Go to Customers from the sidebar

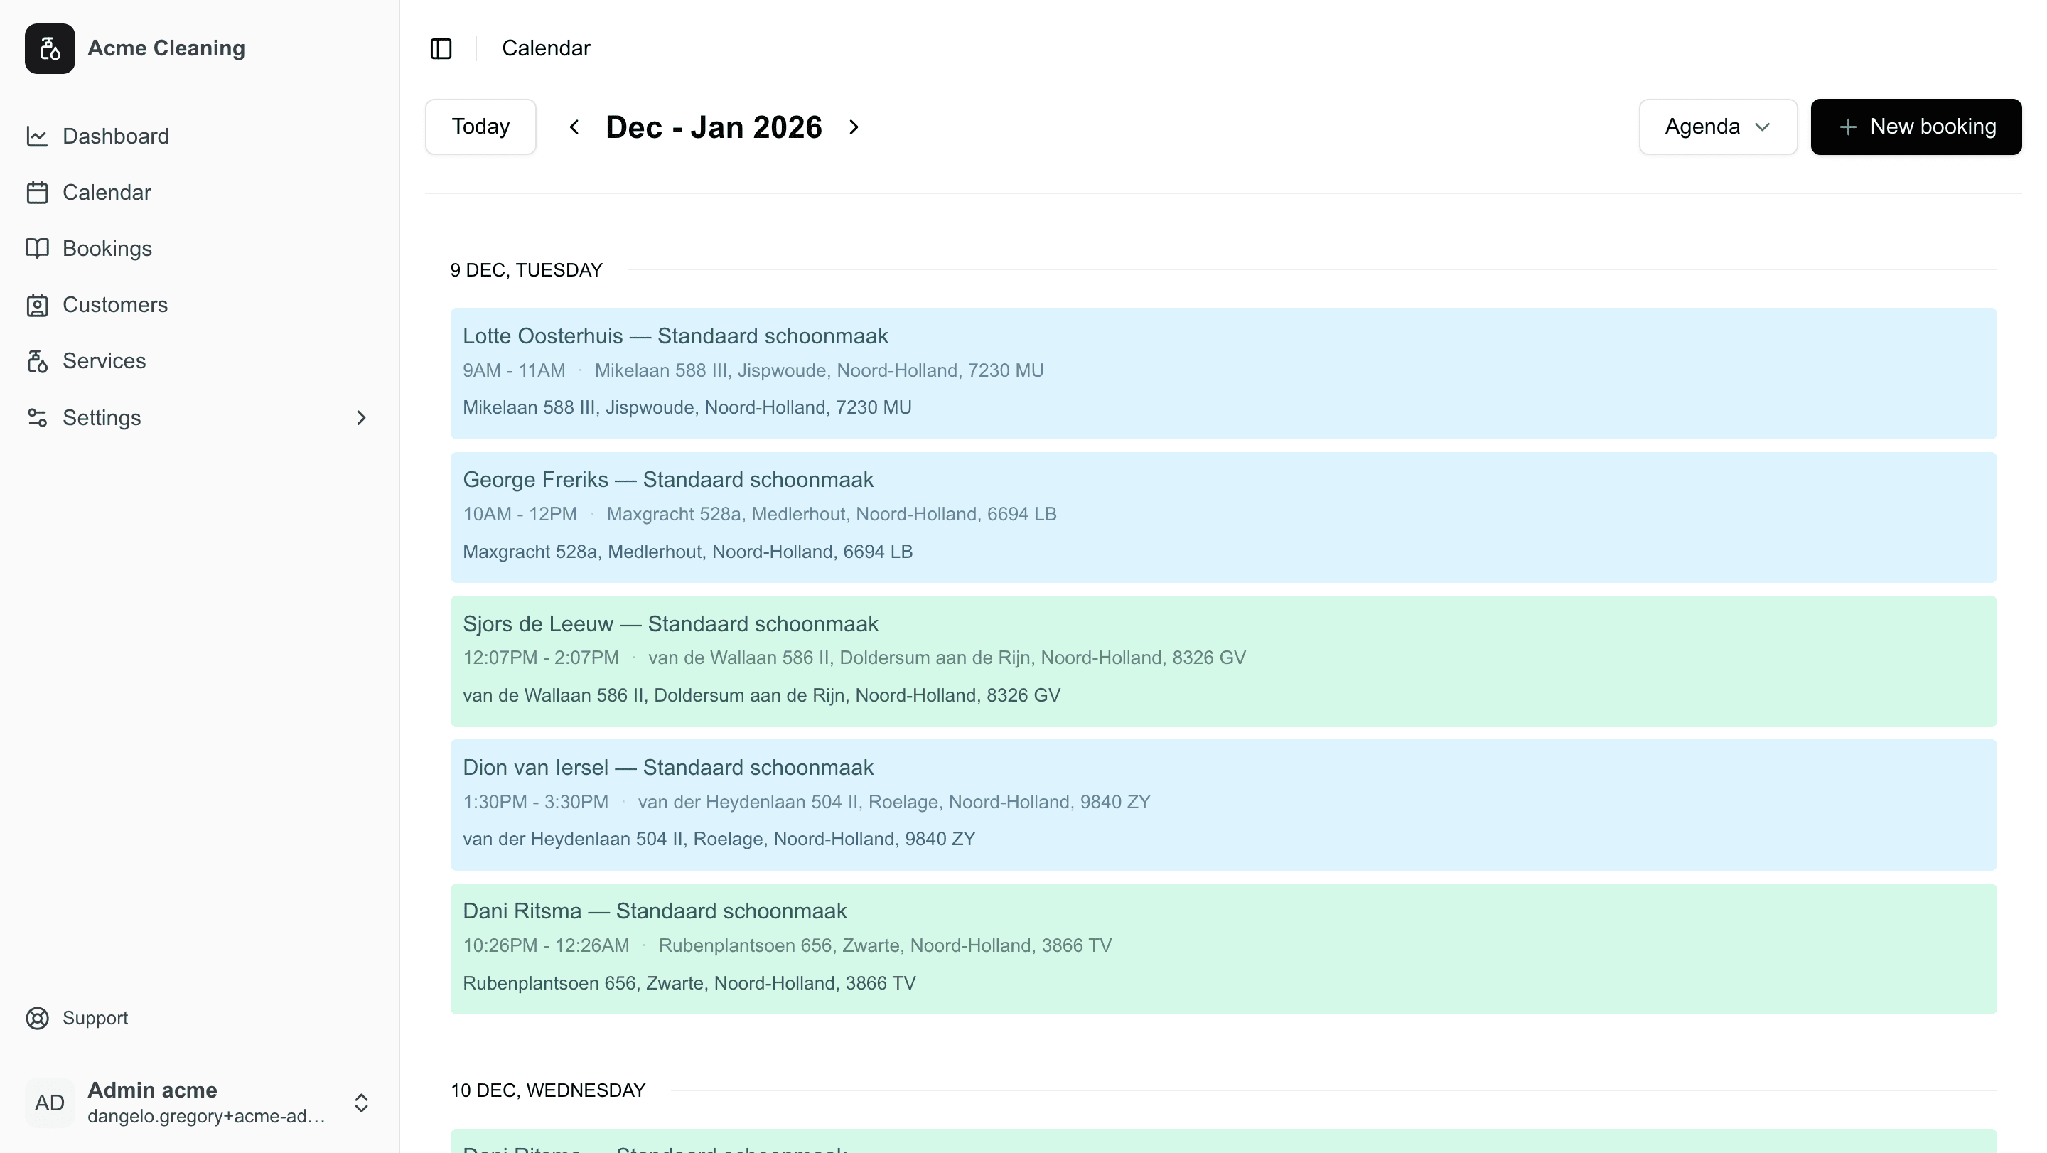tap(114, 304)
